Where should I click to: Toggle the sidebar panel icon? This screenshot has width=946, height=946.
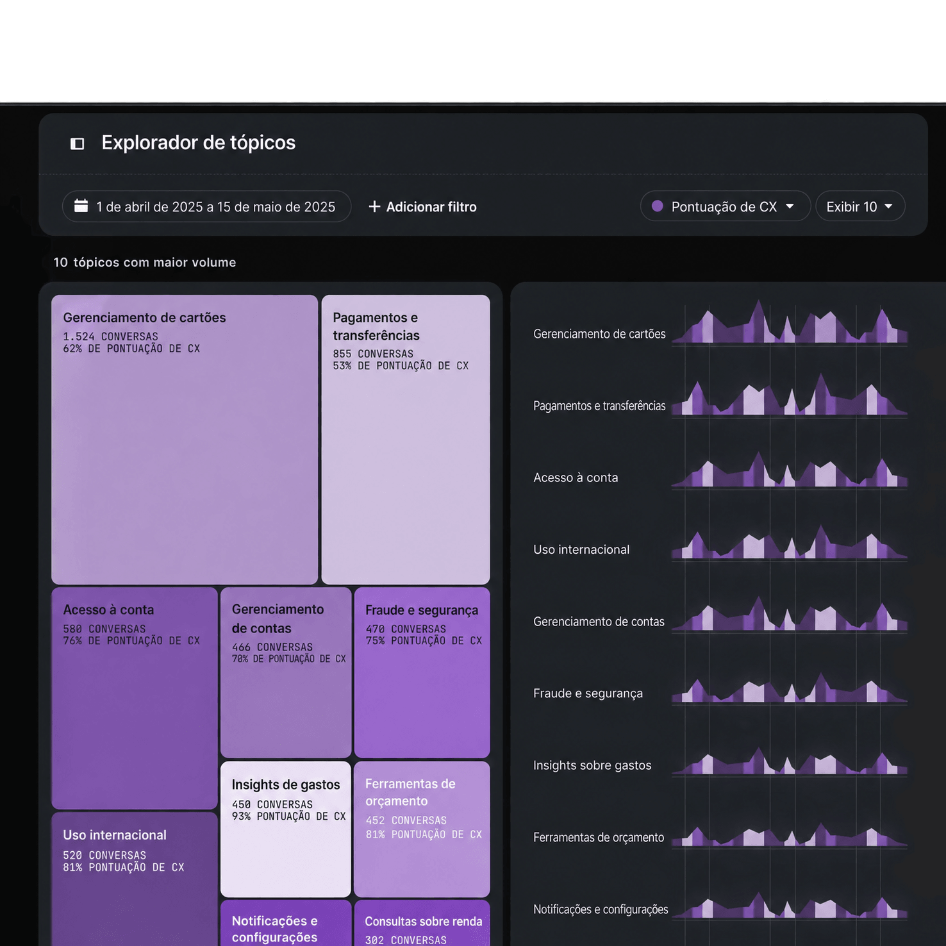(x=78, y=144)
